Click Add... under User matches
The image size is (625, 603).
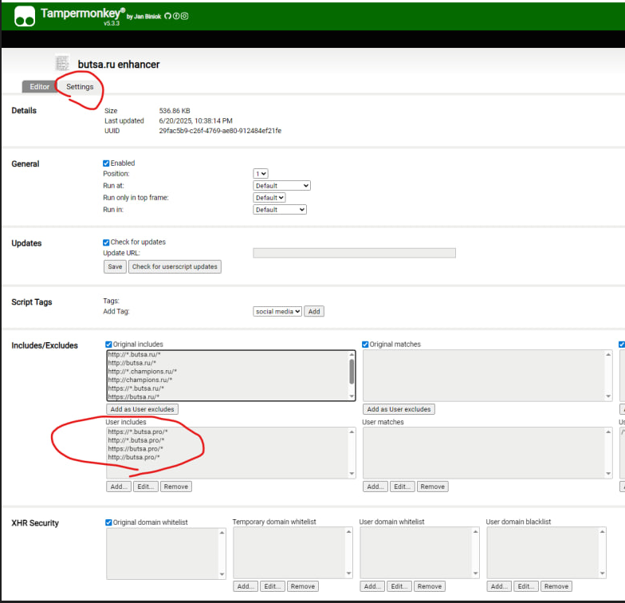375,487
